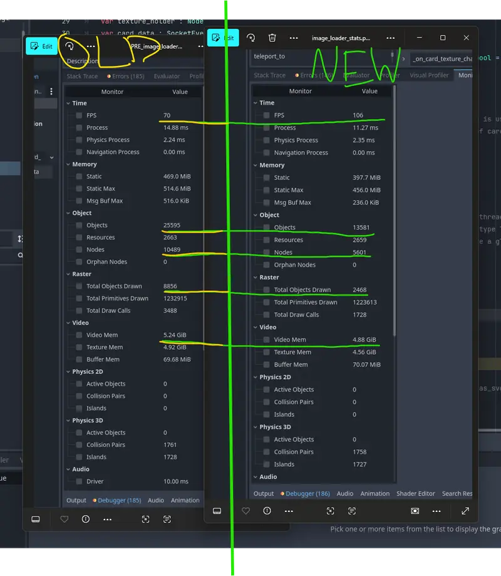This screenshot has height=576, width=501.
Task: Collapse the Raster section in image_loader_stats window
Action: pos(256,277)
